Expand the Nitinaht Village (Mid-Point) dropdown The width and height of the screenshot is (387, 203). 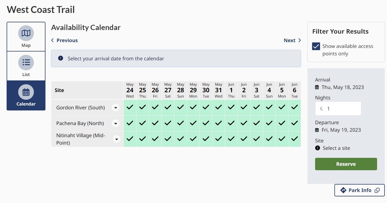tap(117, 139)
